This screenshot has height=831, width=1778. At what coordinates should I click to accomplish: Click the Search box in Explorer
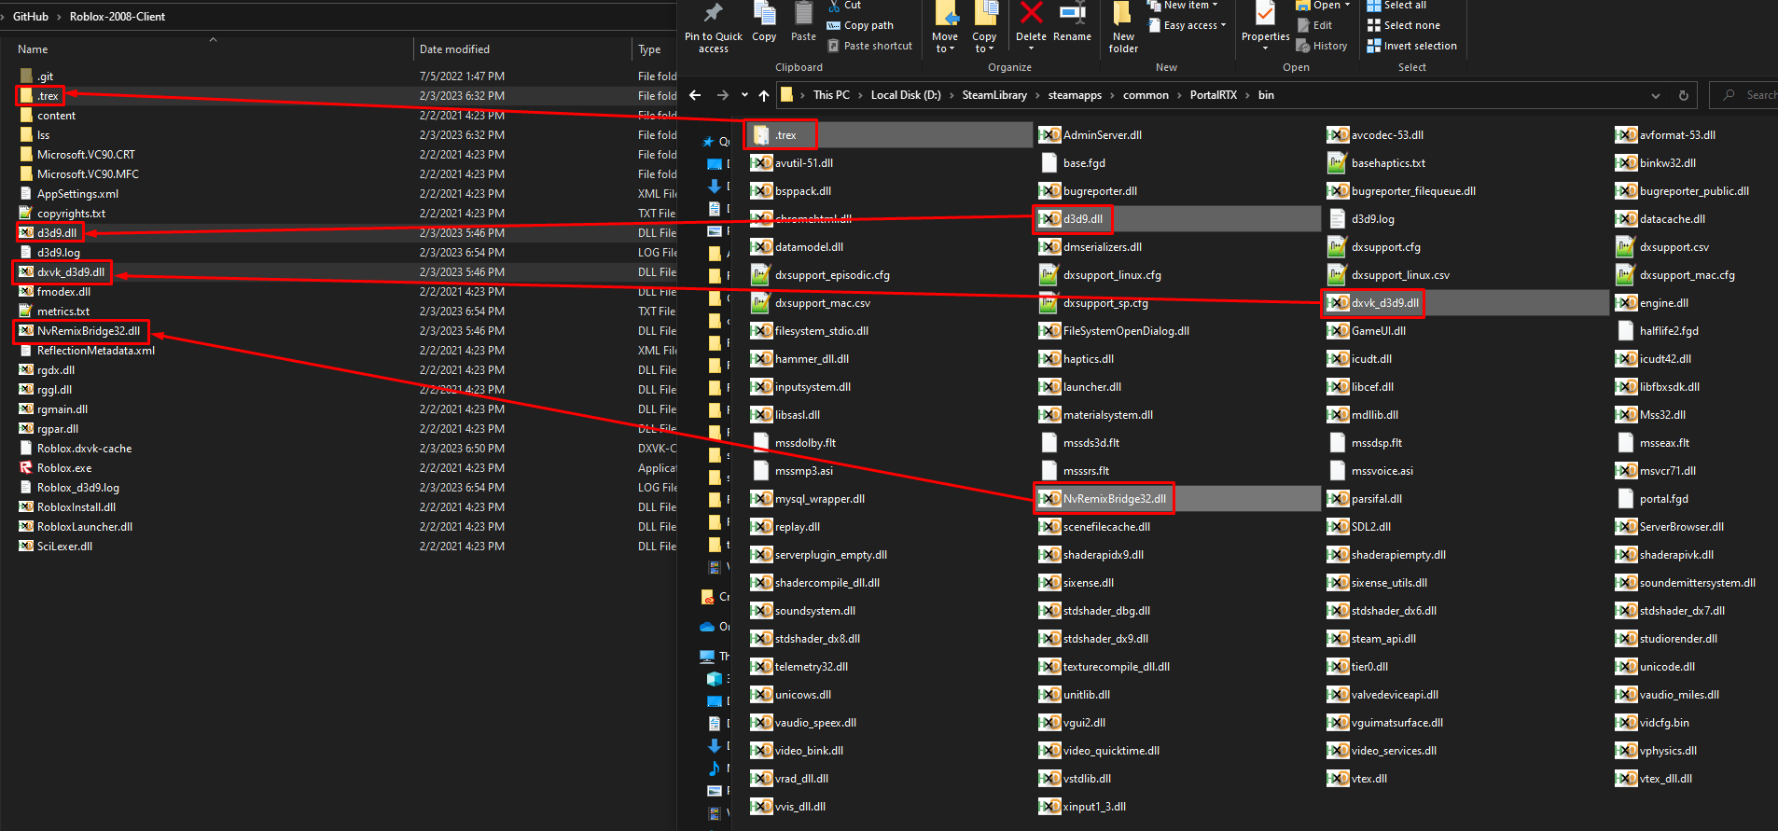(1744, 95)
